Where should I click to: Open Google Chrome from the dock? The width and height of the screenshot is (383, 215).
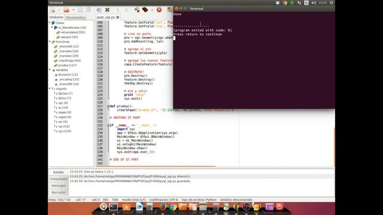(x=172, y=207)
